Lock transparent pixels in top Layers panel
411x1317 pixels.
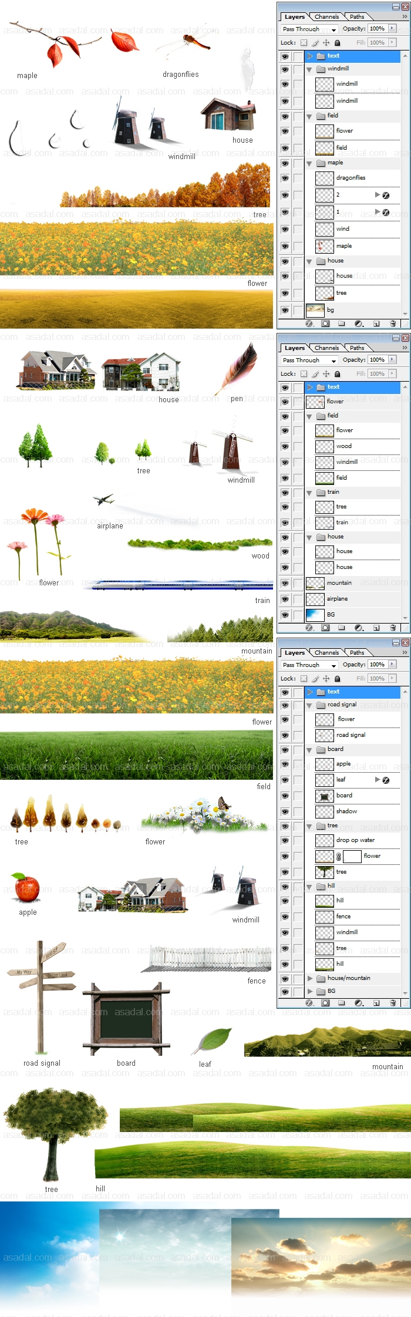coord(304,43)
